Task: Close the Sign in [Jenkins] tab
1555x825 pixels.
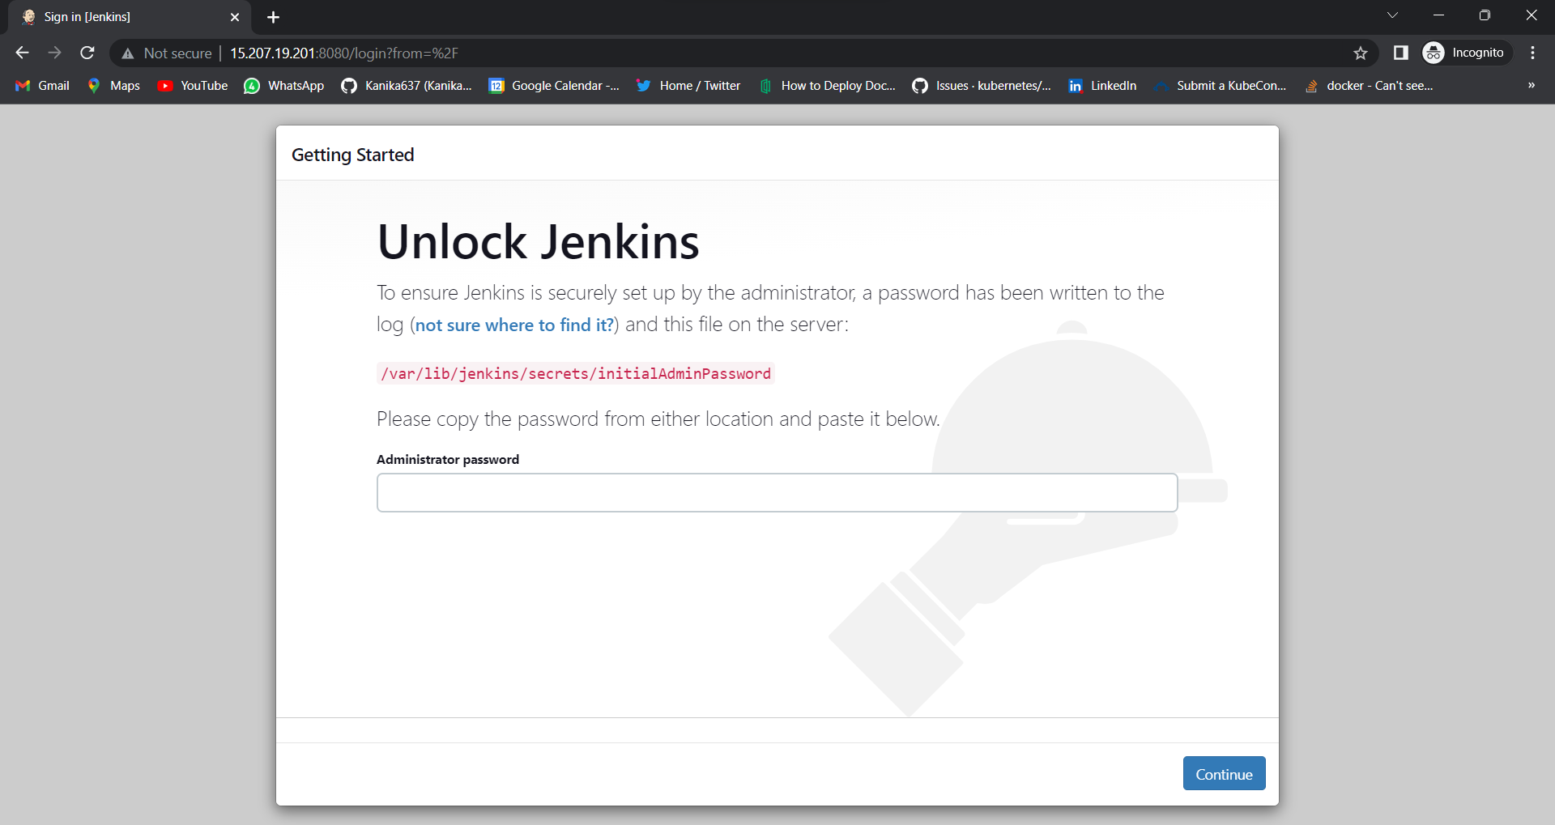Action: [x=235, y=17]
